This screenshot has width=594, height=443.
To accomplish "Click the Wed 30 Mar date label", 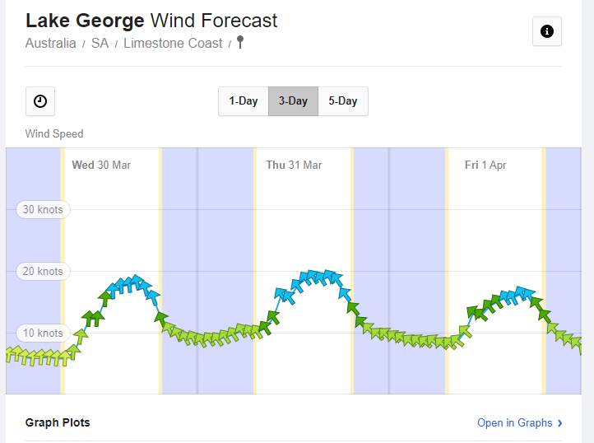I will pos(101,166).
